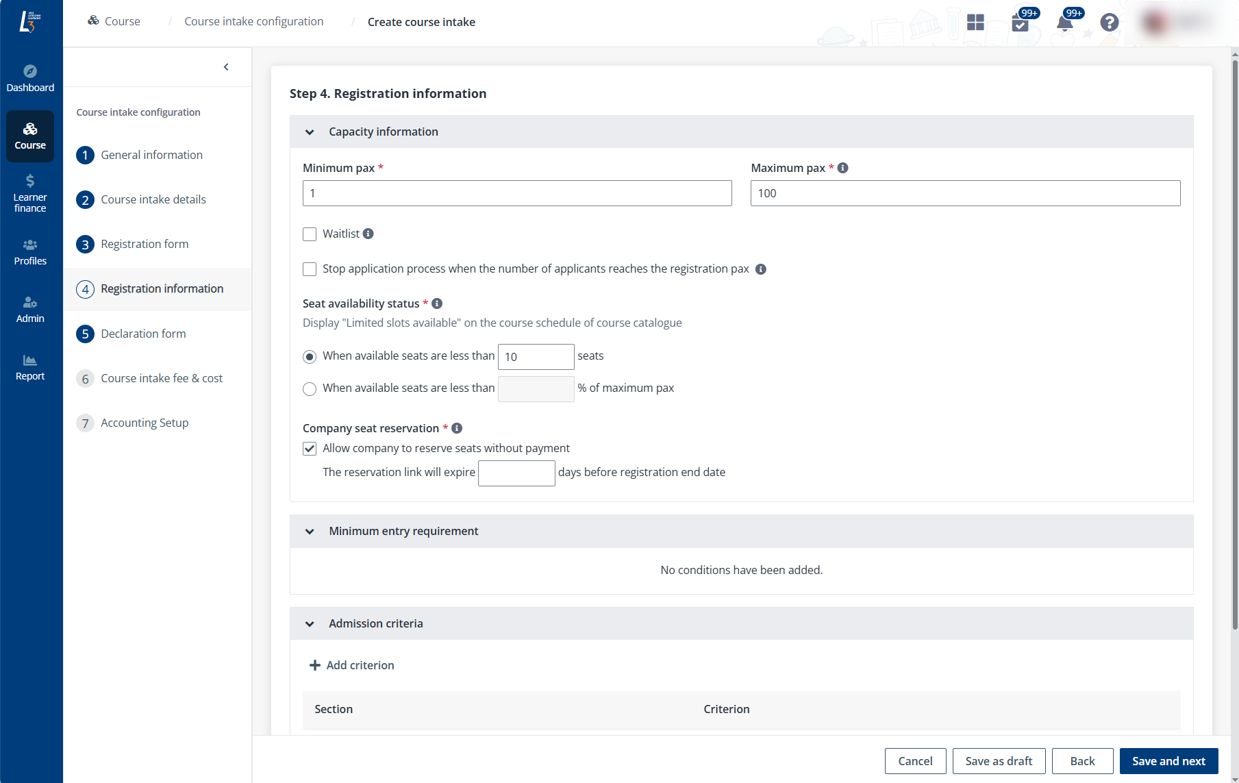This screenshot has height=783, width=1239.
Task: Open the Dashboard icon in sidebar
Action: pos(30,78)
